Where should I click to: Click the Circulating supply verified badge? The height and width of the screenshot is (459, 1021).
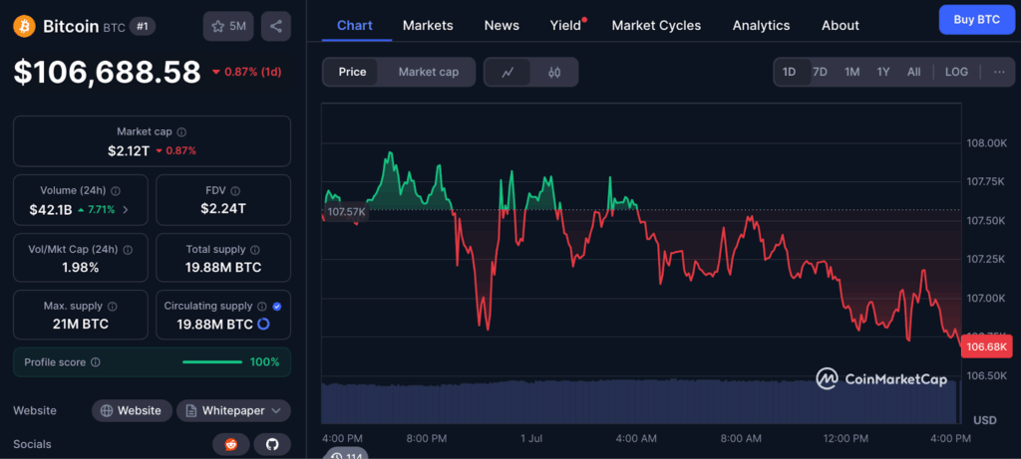click(276, 307)
